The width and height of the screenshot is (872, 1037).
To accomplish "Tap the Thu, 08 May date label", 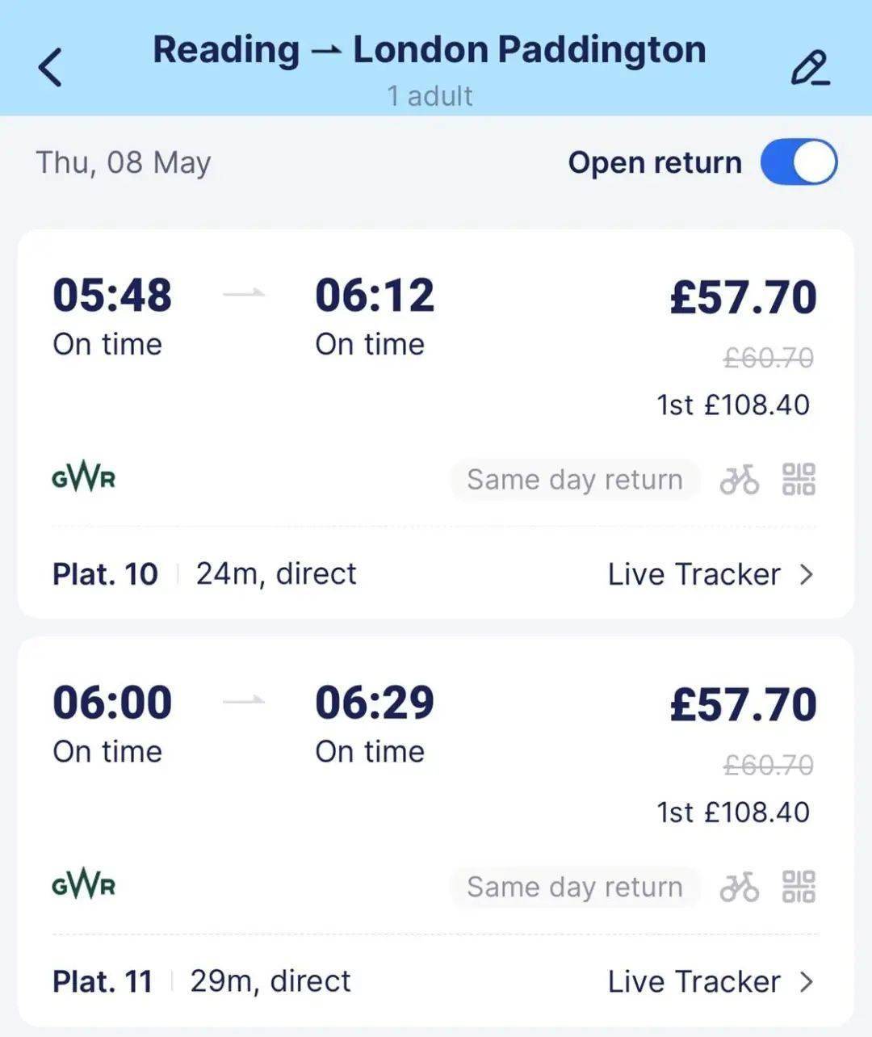I will [x=124, y=163].
